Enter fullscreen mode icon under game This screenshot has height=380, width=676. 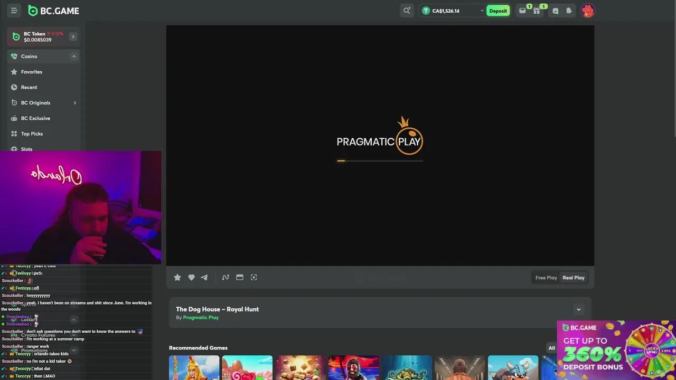(x=253, y=277)
